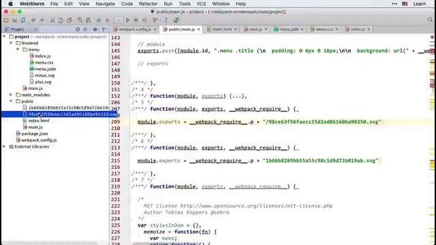Image resolution: width=436 pixels, height=245 pixels.
Task: Click the Copy toolbar icon
Action: [x=61, y=20]
